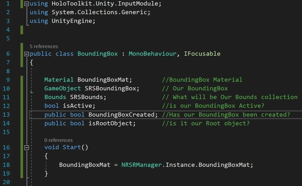Click the "//is our BoundingBox Active?" comment
Viewport: 302px width, 186px height.
coord(213,106)
